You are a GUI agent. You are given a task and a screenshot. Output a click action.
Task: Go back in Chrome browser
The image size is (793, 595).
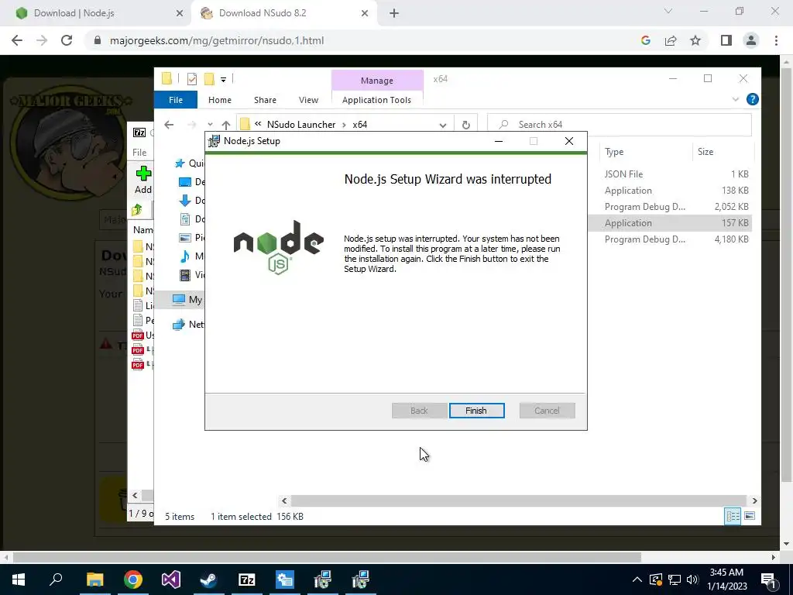click(17, 40)
